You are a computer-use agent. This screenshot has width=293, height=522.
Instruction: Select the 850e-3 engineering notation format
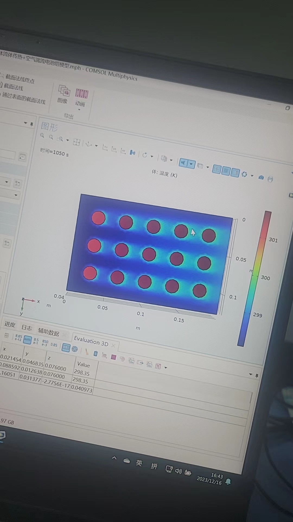point(45,343)
